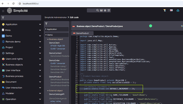Screen dimensions: 183x104
Task: Open DemoProduct-Email Fre file
Action: coord(60,85)
